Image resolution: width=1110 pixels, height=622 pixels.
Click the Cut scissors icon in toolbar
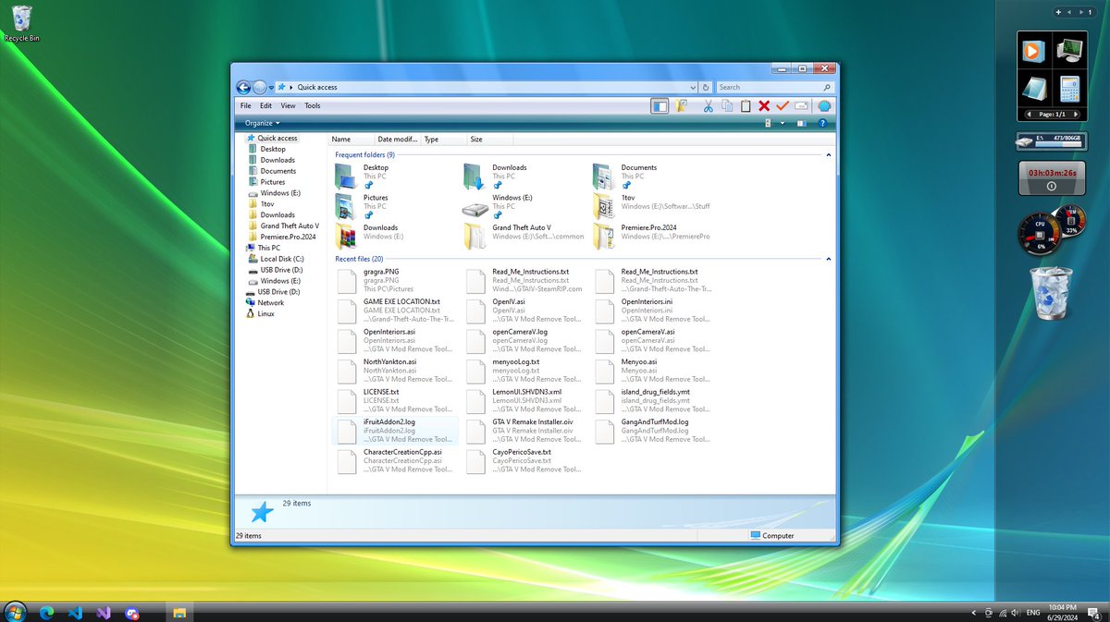point(708,106)
